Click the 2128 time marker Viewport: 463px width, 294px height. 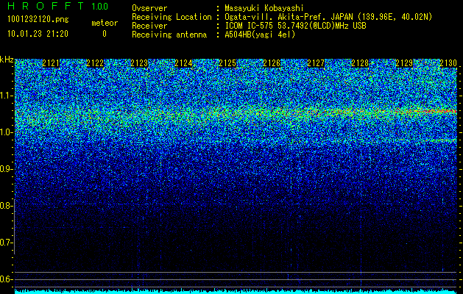click(360, 63)
